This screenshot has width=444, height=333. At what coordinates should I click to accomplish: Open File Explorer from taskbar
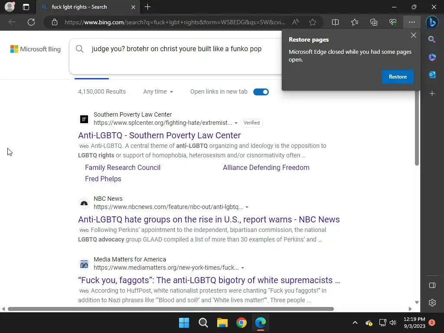[x=222, y=323]
